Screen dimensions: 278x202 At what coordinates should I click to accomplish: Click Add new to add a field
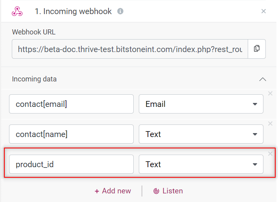(x=113, y=191)
